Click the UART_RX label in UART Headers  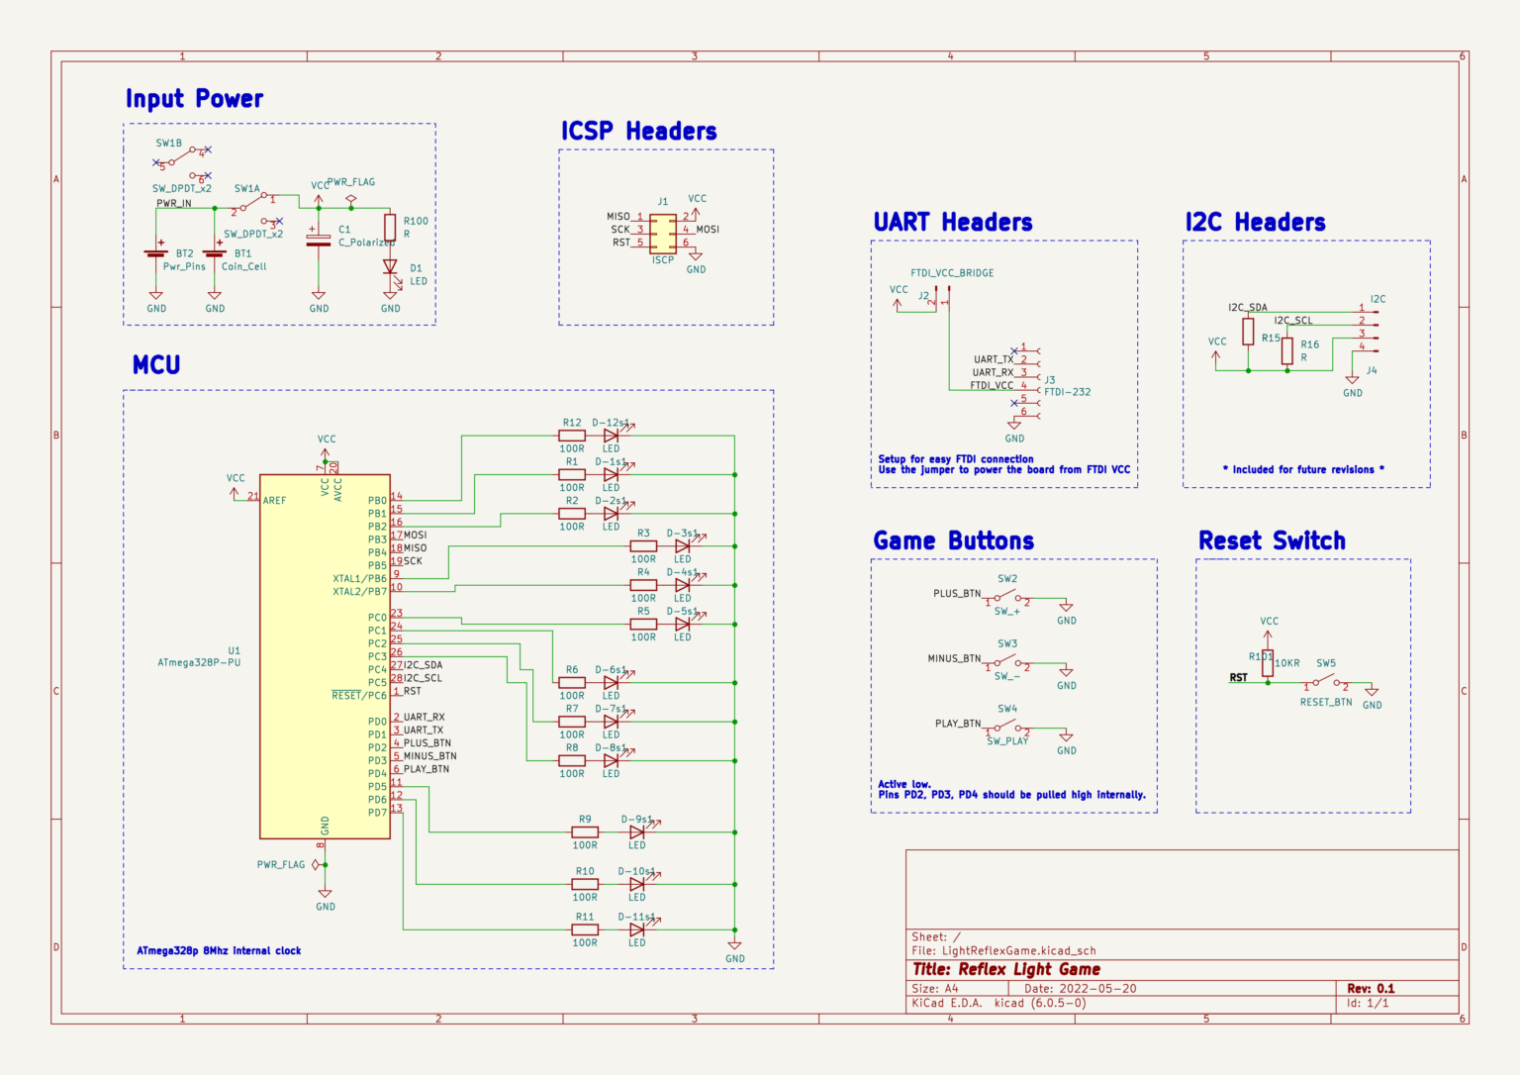[993, 373]
